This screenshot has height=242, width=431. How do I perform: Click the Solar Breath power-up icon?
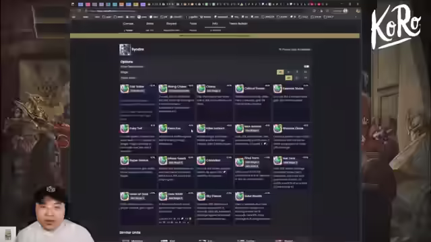tap(239, 196)
